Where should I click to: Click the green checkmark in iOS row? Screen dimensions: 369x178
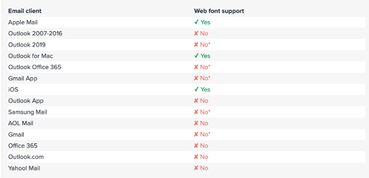point(196,89)
